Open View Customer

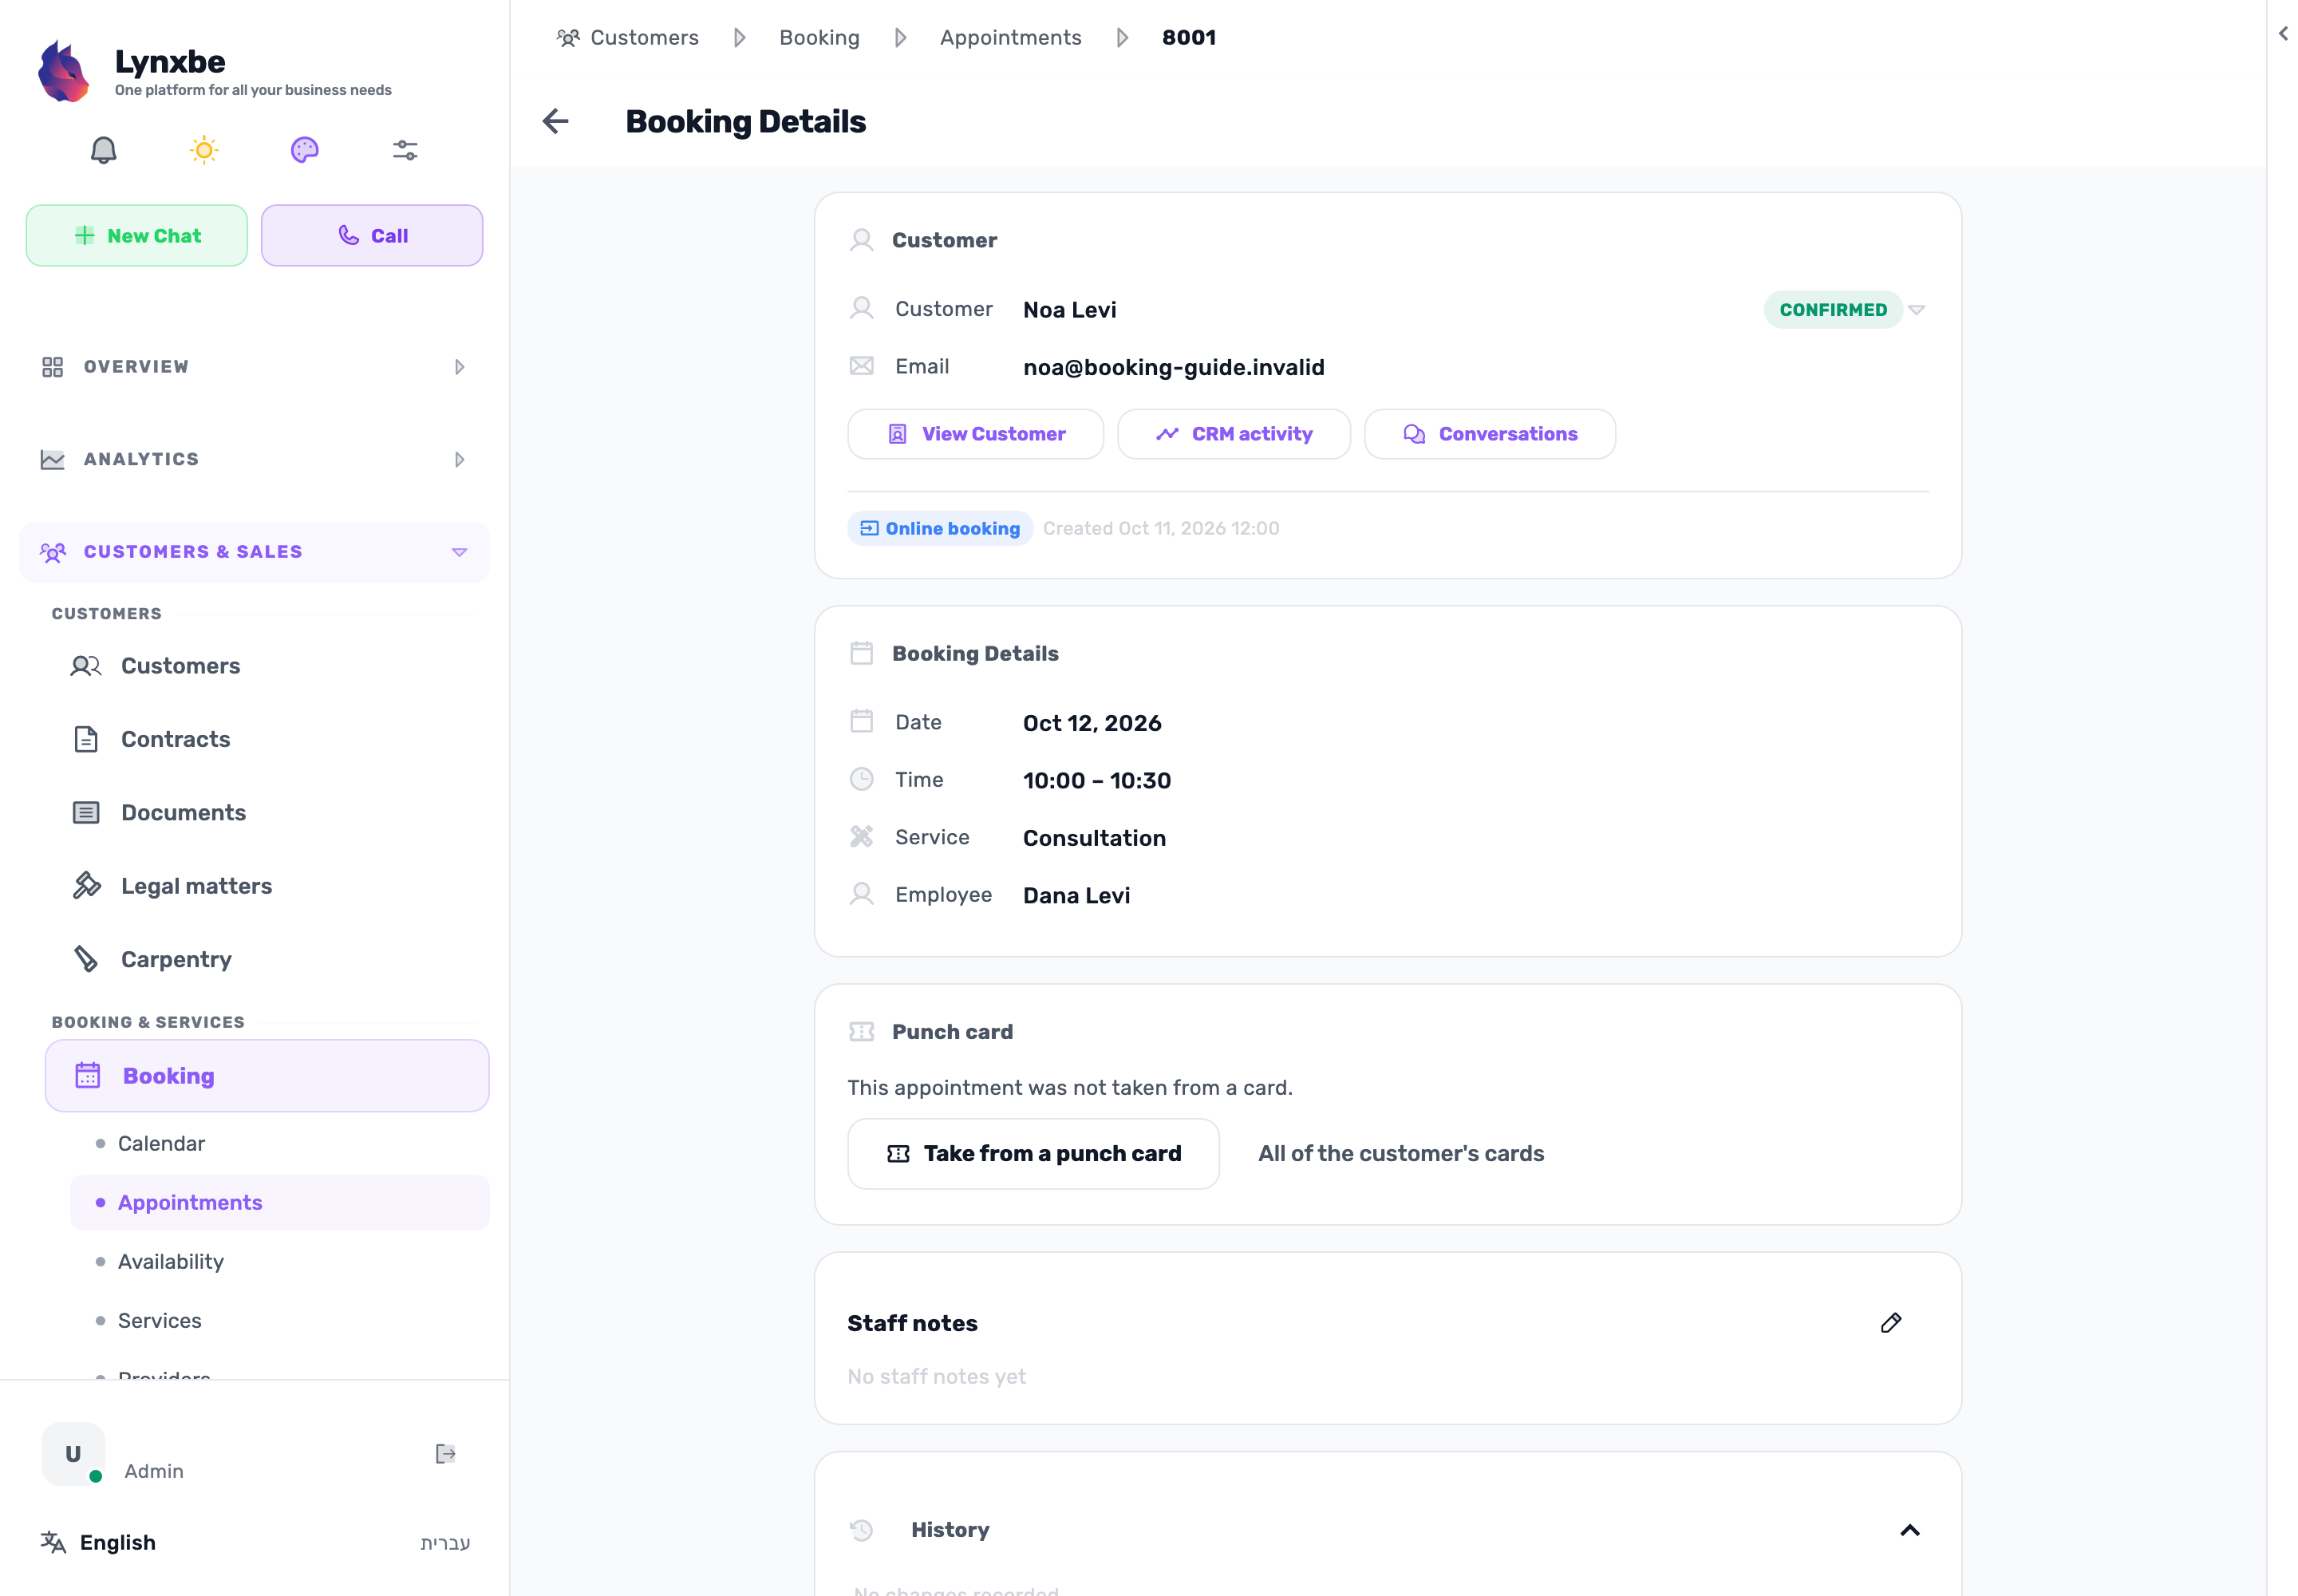pyautogui.click(x=975, y=434)
